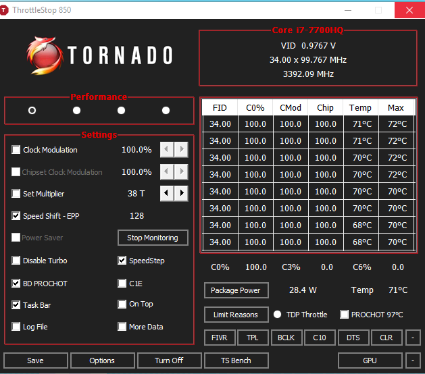Image resolution: width=425 pixels, height=374 pixels.
Task: Click CLR to clear max values
Action: [386, 338]
